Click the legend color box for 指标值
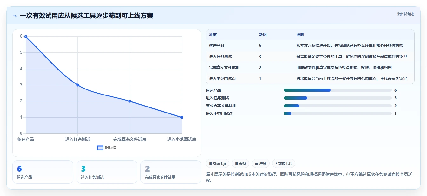Viewport: 427px width, 196px height. [100, 148]
